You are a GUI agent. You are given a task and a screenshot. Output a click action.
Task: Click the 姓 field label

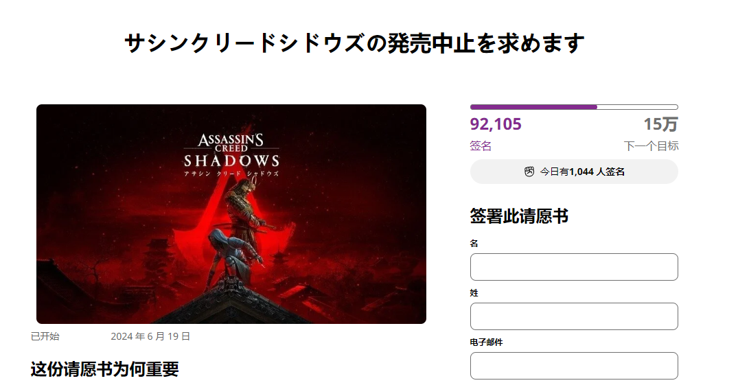tap(474, 292)
